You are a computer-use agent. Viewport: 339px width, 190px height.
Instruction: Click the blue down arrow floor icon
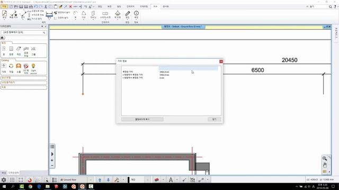click(x=108, y=179)
